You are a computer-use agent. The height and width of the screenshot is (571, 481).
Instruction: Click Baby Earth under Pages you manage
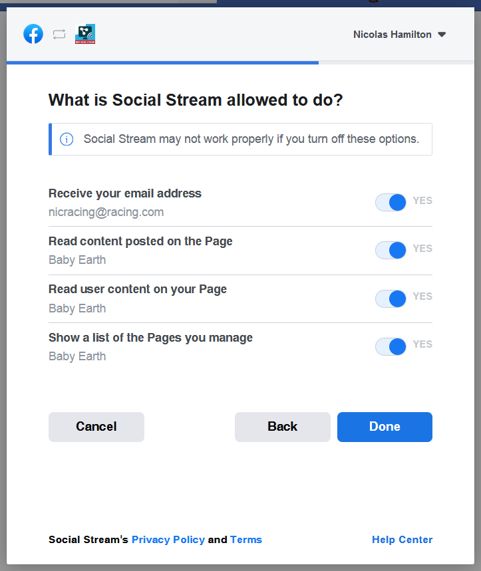click(77, 356)
